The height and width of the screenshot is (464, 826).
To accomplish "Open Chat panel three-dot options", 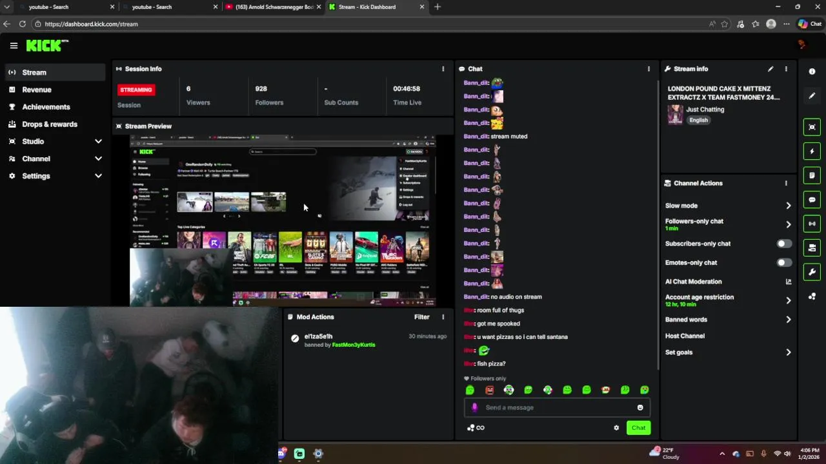I will [x=649, y=69].
